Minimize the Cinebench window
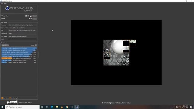The height and width of the screenshot is (109, 194). click(x=182, y=1)
